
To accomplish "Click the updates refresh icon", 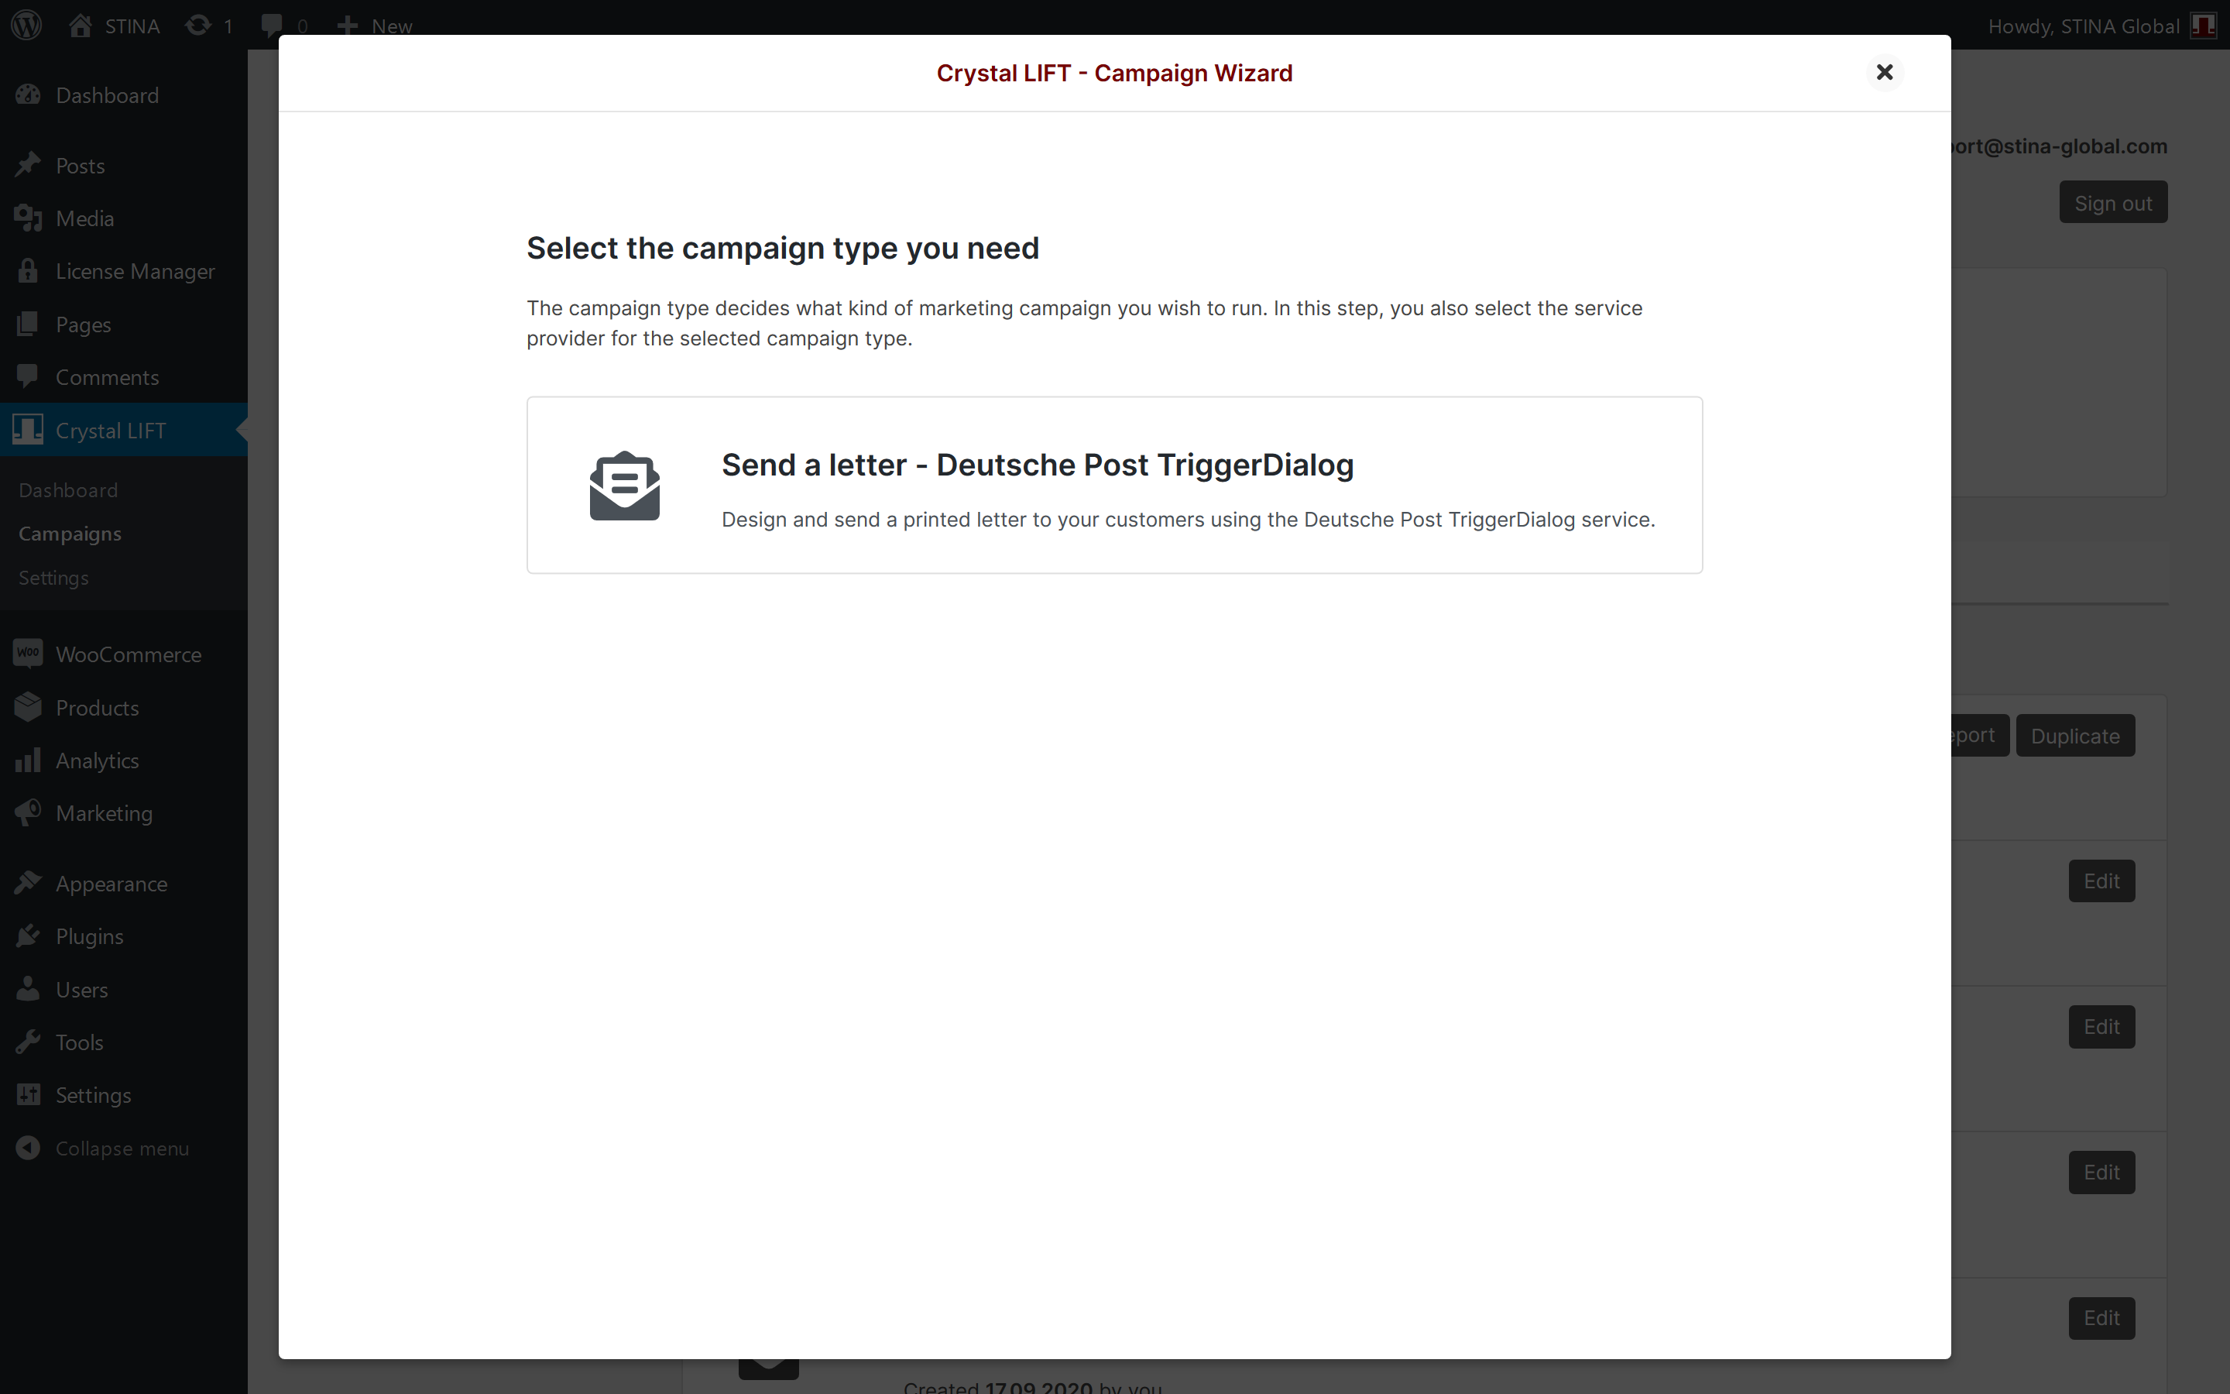I will click(197, 25).
